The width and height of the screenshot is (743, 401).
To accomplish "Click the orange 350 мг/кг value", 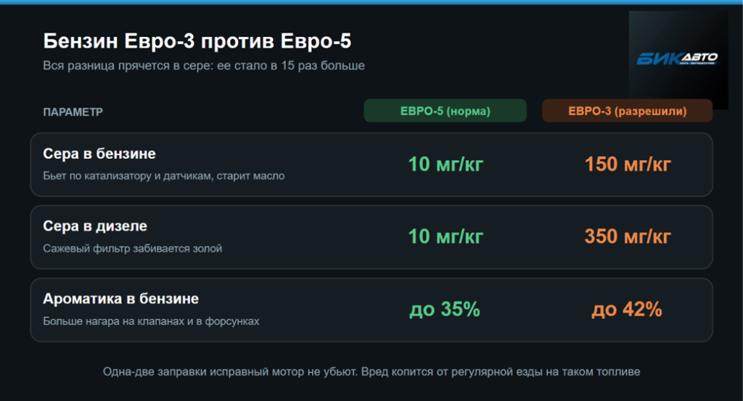I will pos(628,236).
